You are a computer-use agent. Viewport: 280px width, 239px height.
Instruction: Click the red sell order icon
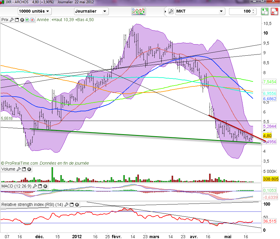274,11
